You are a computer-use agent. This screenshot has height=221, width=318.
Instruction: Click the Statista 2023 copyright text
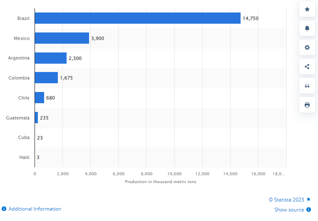pyautogui.click(x=287, y=200)
